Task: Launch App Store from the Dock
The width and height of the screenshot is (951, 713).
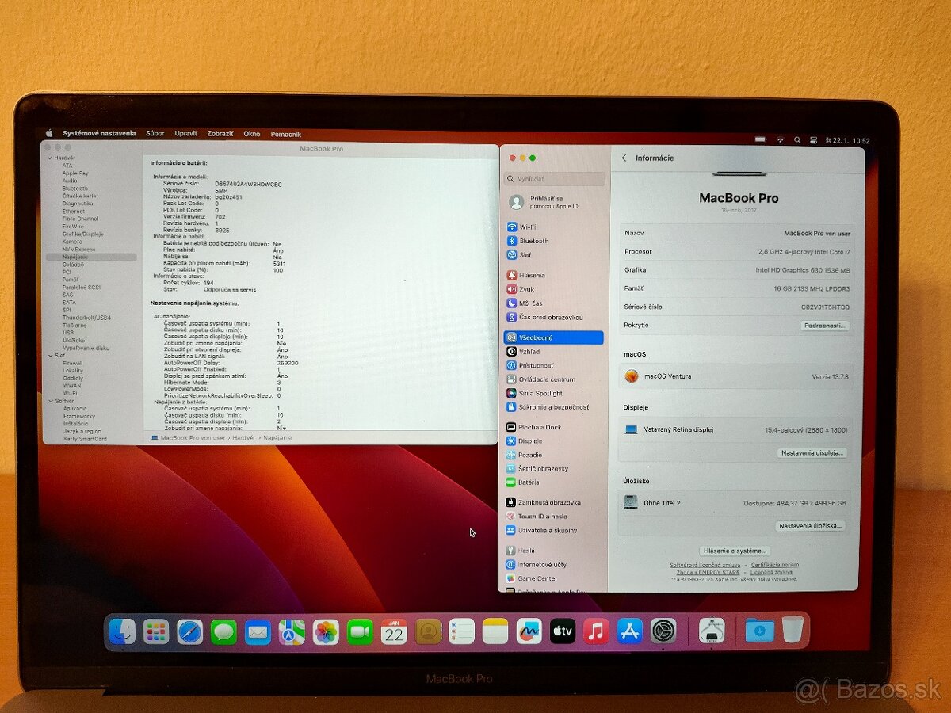Action: pyautogui.click(x=628, y=631)
